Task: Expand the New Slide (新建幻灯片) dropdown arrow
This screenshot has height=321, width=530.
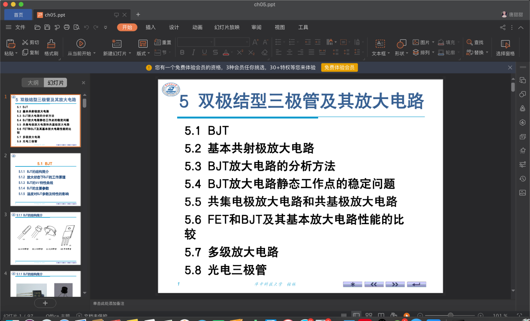Action: pos(130,53)
